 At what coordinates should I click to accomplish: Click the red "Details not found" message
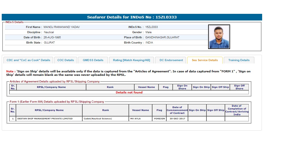click(129, 93)
